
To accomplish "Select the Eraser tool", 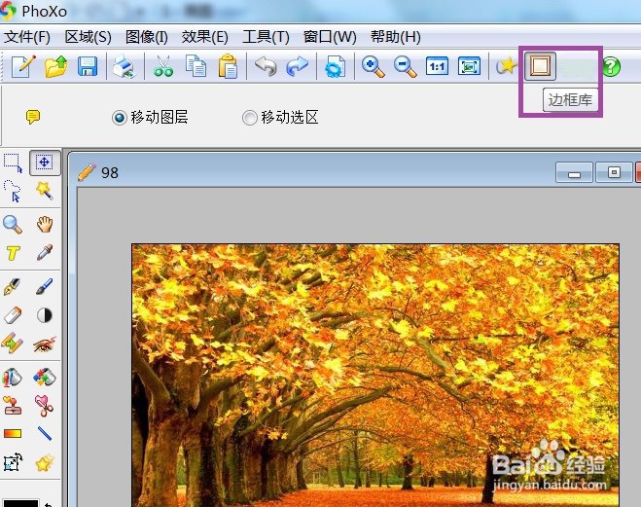I will (x=13, y=315).
